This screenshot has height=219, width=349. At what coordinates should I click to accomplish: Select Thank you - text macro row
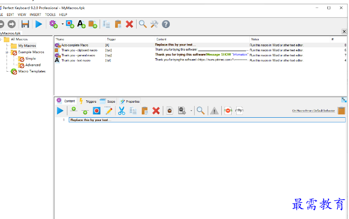(200, 60)
